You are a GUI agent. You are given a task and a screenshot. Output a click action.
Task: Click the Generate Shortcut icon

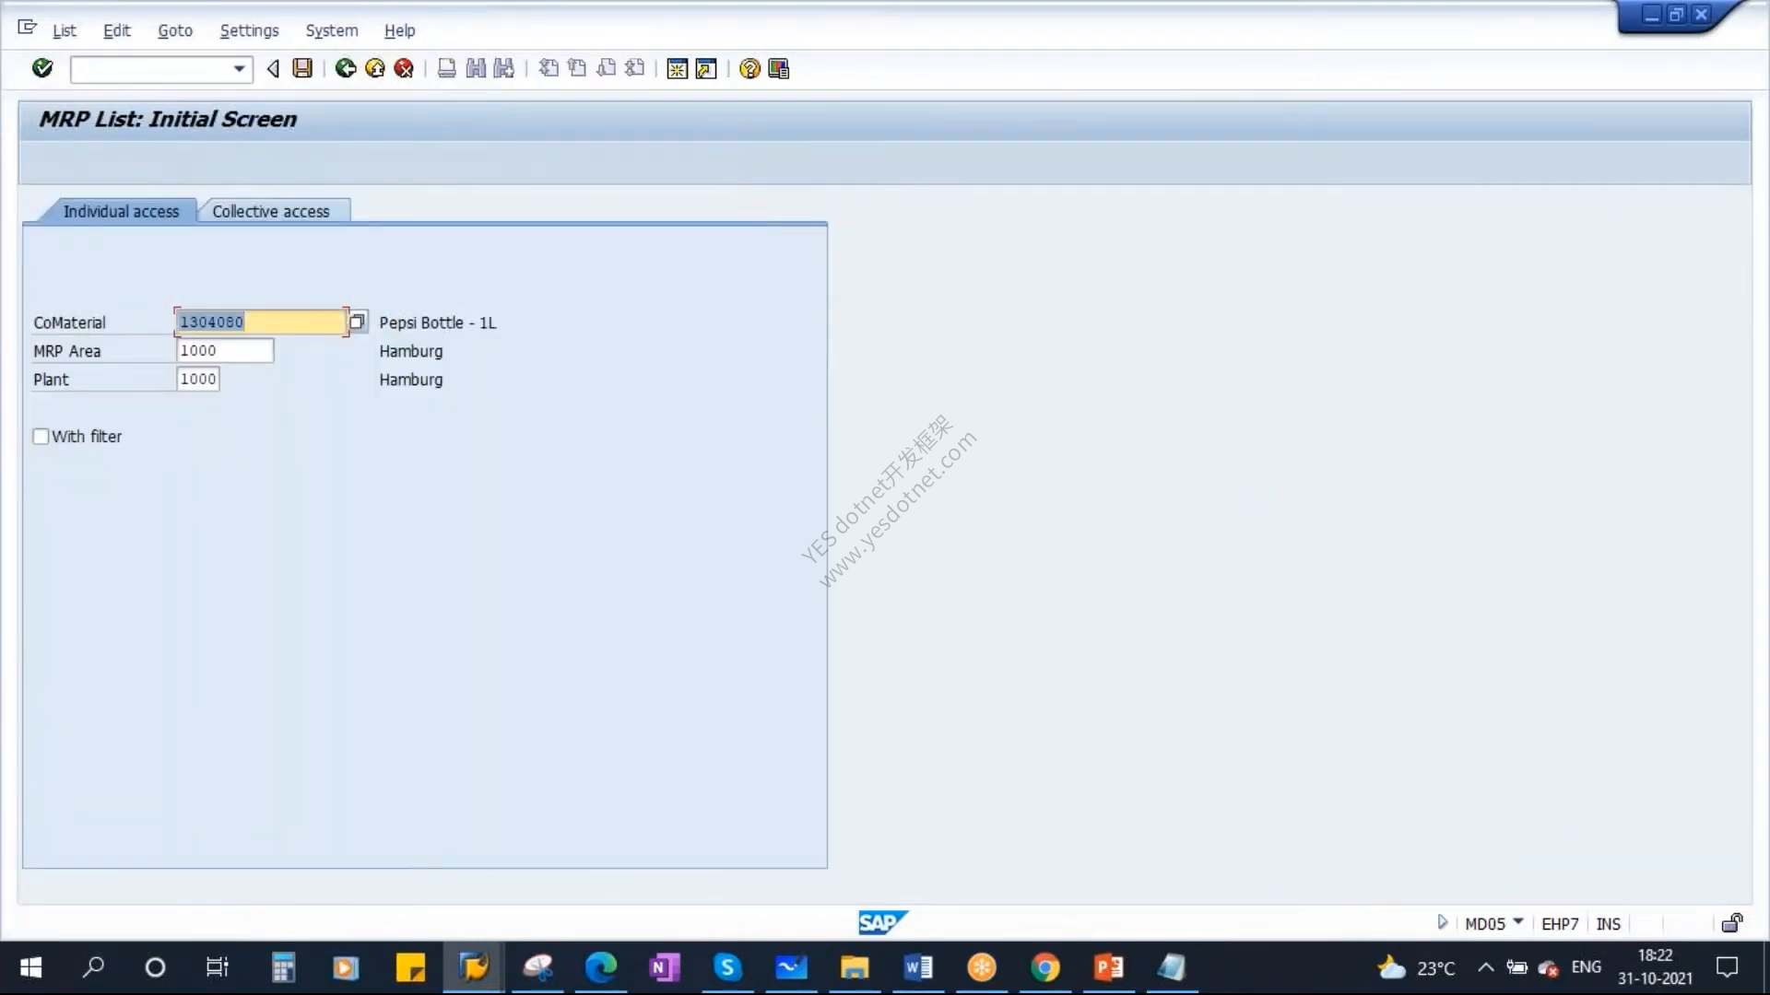coord(706,69)
